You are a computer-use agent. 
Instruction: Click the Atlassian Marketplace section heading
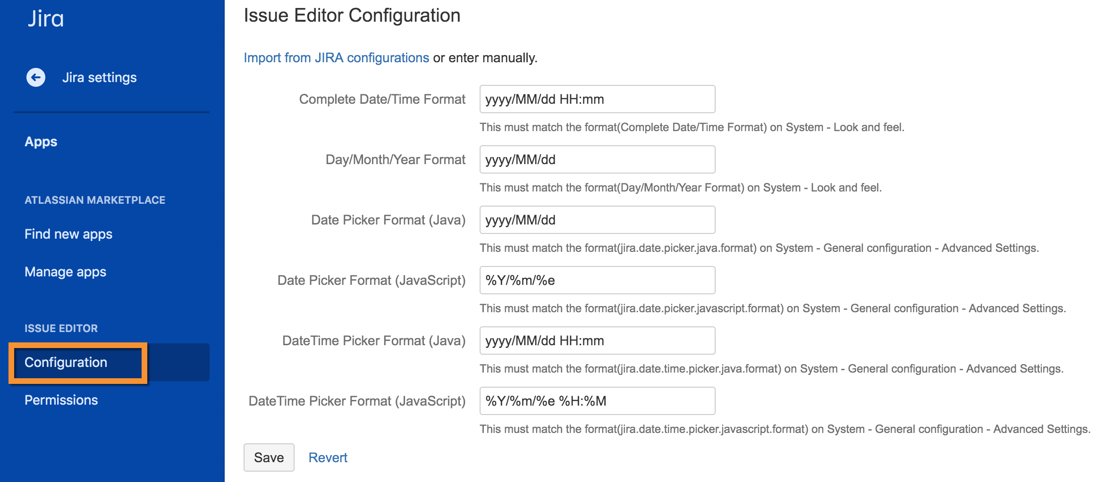(95, 200)
